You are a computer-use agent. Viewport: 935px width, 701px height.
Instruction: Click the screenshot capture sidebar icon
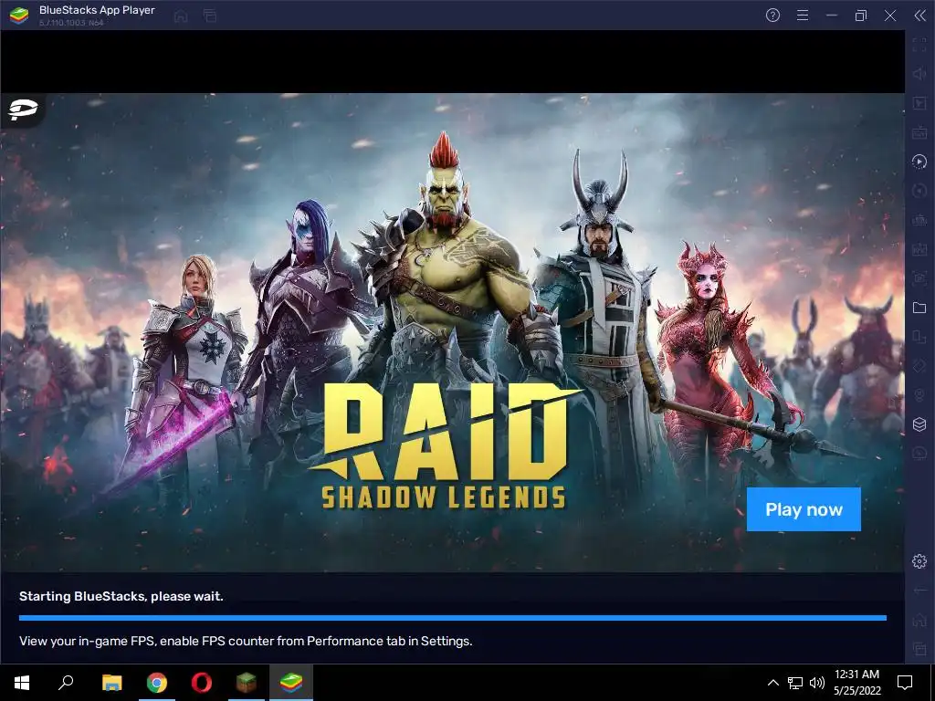[x=919, y=278]
